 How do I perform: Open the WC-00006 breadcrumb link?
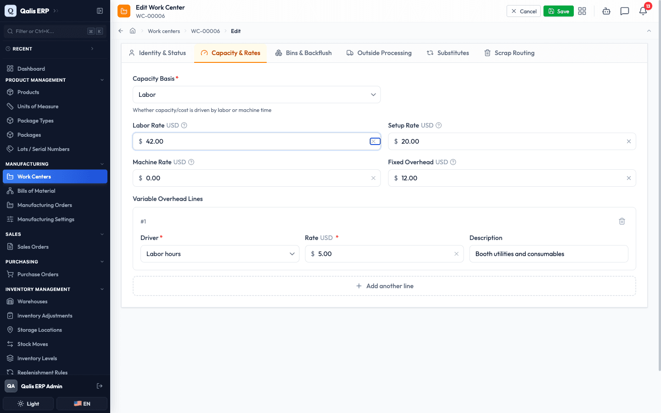[x=206, y=31]
